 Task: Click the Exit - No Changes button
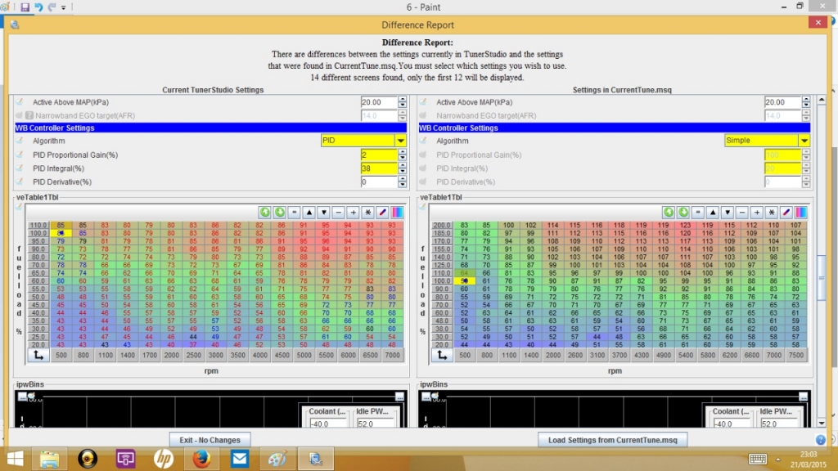pyautogui.click(x=210, y=440)
